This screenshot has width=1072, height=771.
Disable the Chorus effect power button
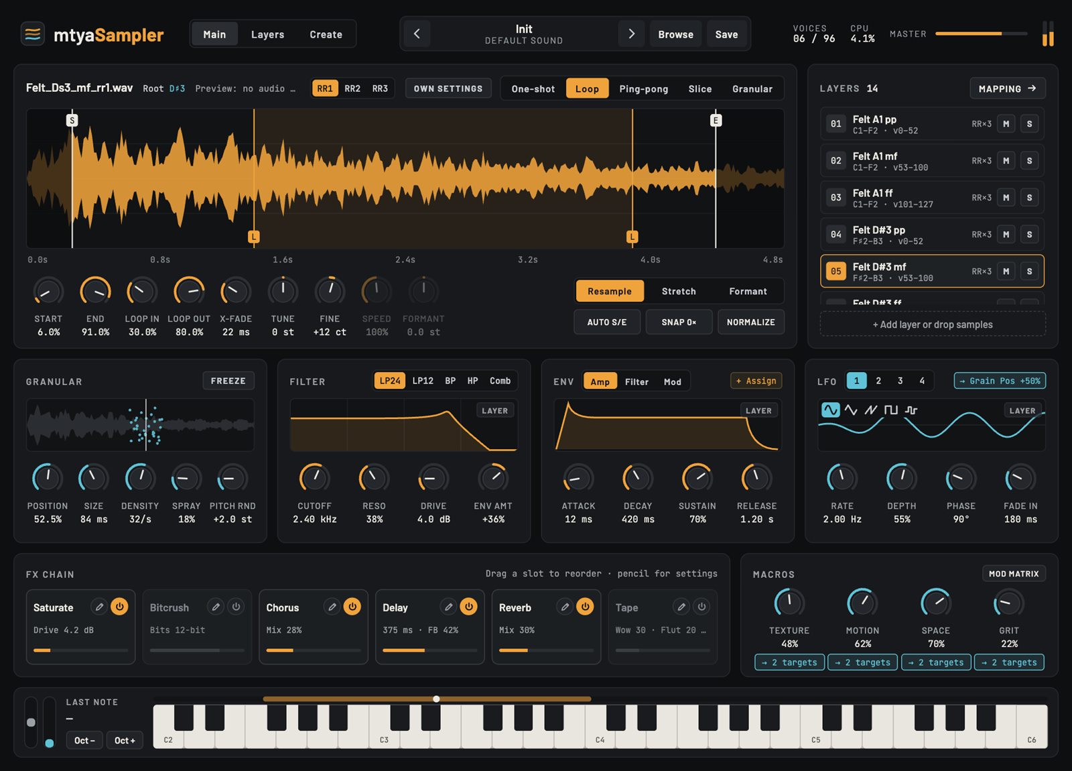click(352, 607)
